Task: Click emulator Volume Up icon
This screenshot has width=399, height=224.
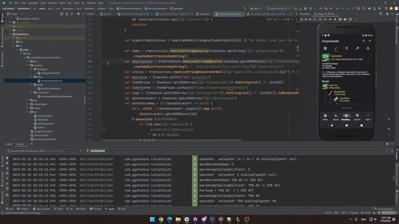Action: pos(306,19)
